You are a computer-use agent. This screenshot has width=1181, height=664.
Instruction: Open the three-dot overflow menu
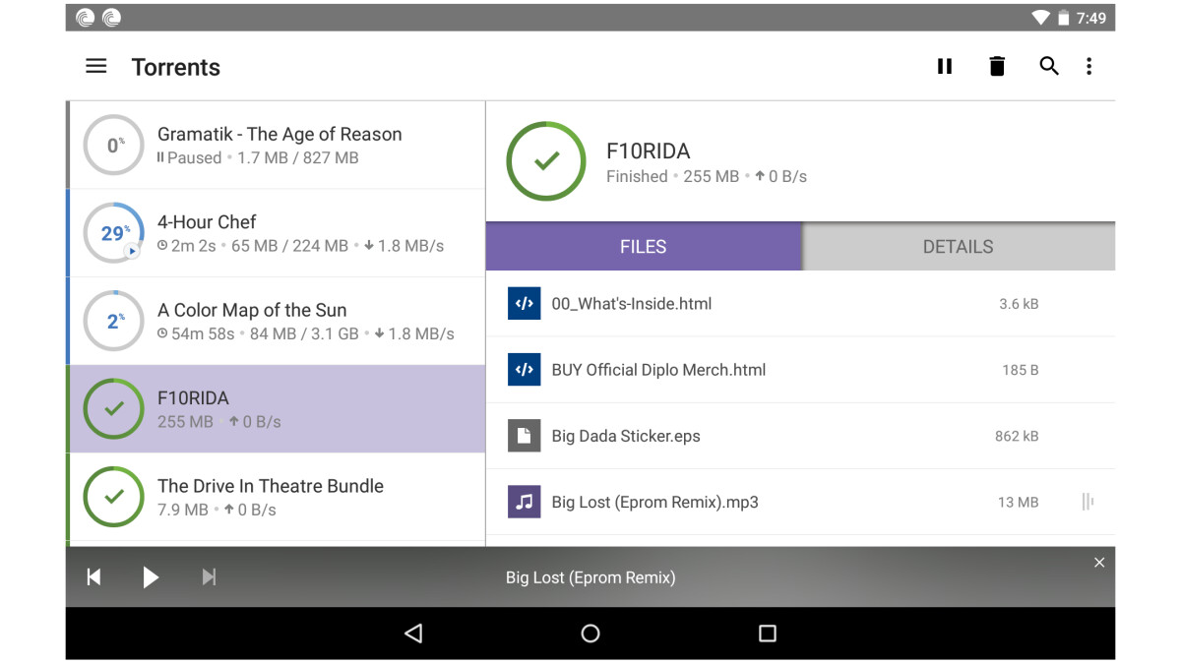click(x=1088, y=67)
